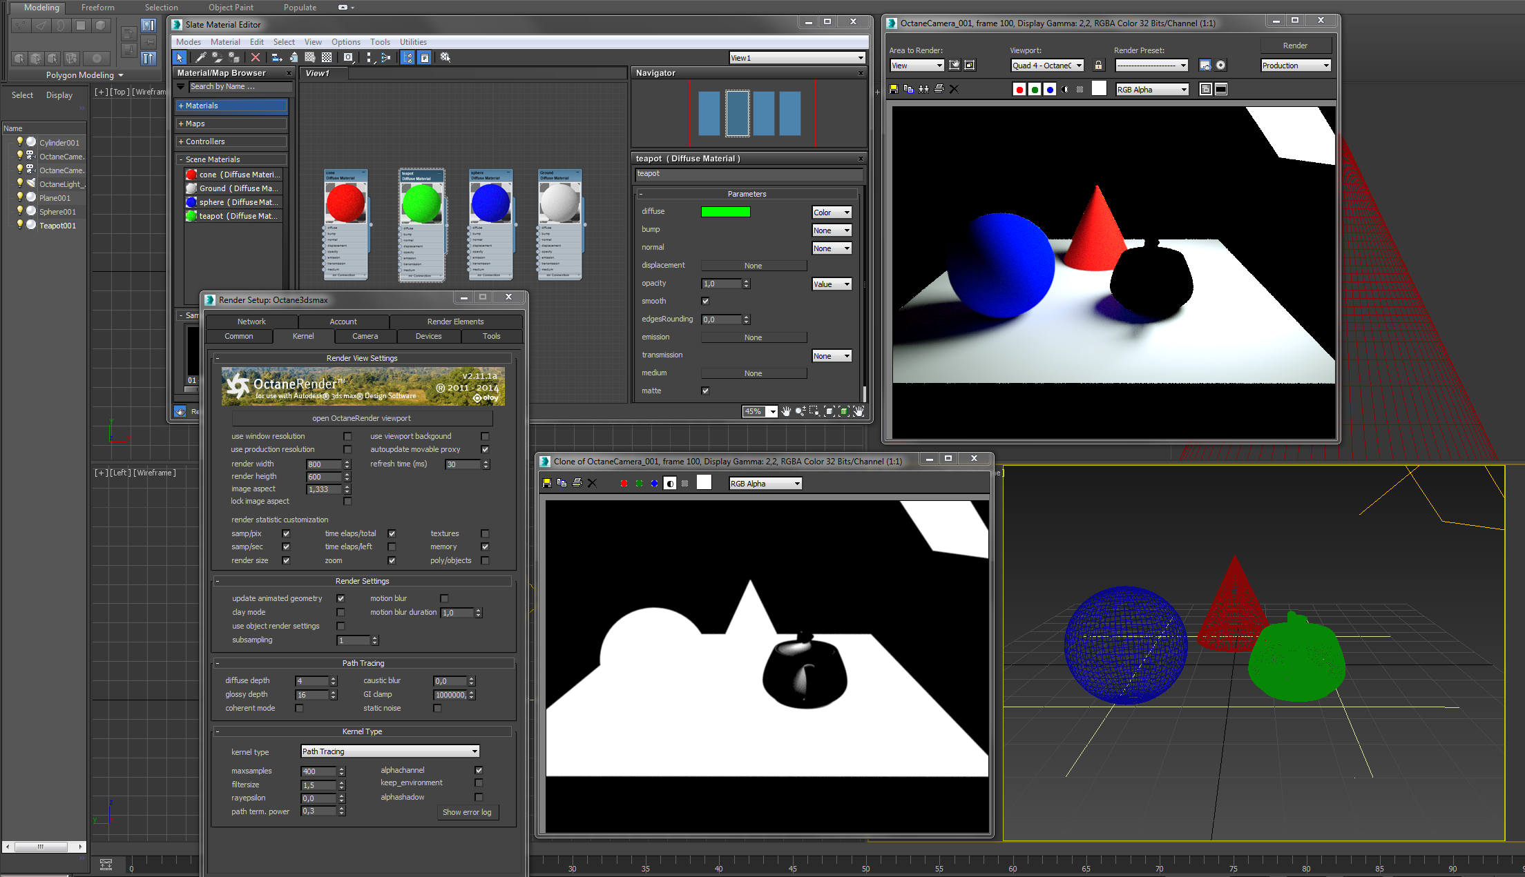Select the eyedropper pick material tool

click(201, 58)
